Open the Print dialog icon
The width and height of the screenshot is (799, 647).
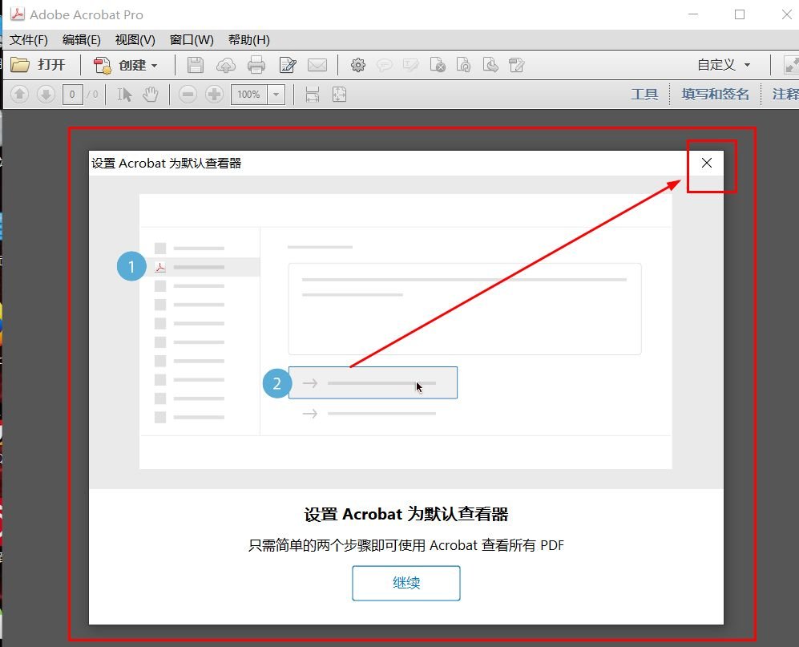click(256, 65)
